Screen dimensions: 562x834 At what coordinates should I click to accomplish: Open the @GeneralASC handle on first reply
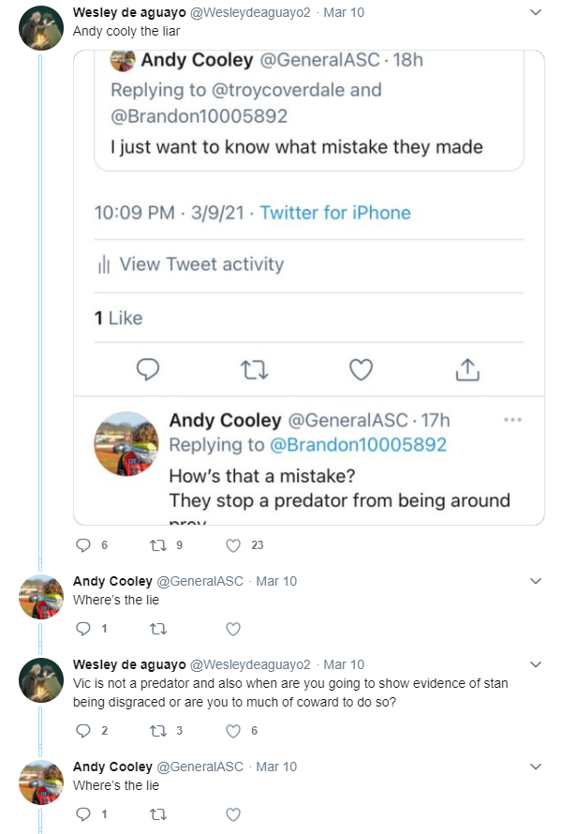pyautogui.click(x=200, y=581)
